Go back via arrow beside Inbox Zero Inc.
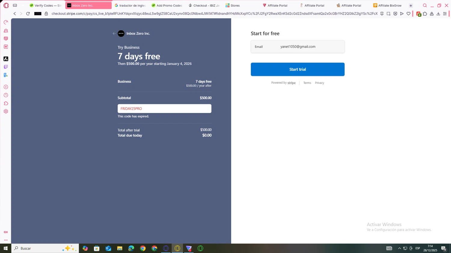451x253 pixels. (x=114, y=34)
